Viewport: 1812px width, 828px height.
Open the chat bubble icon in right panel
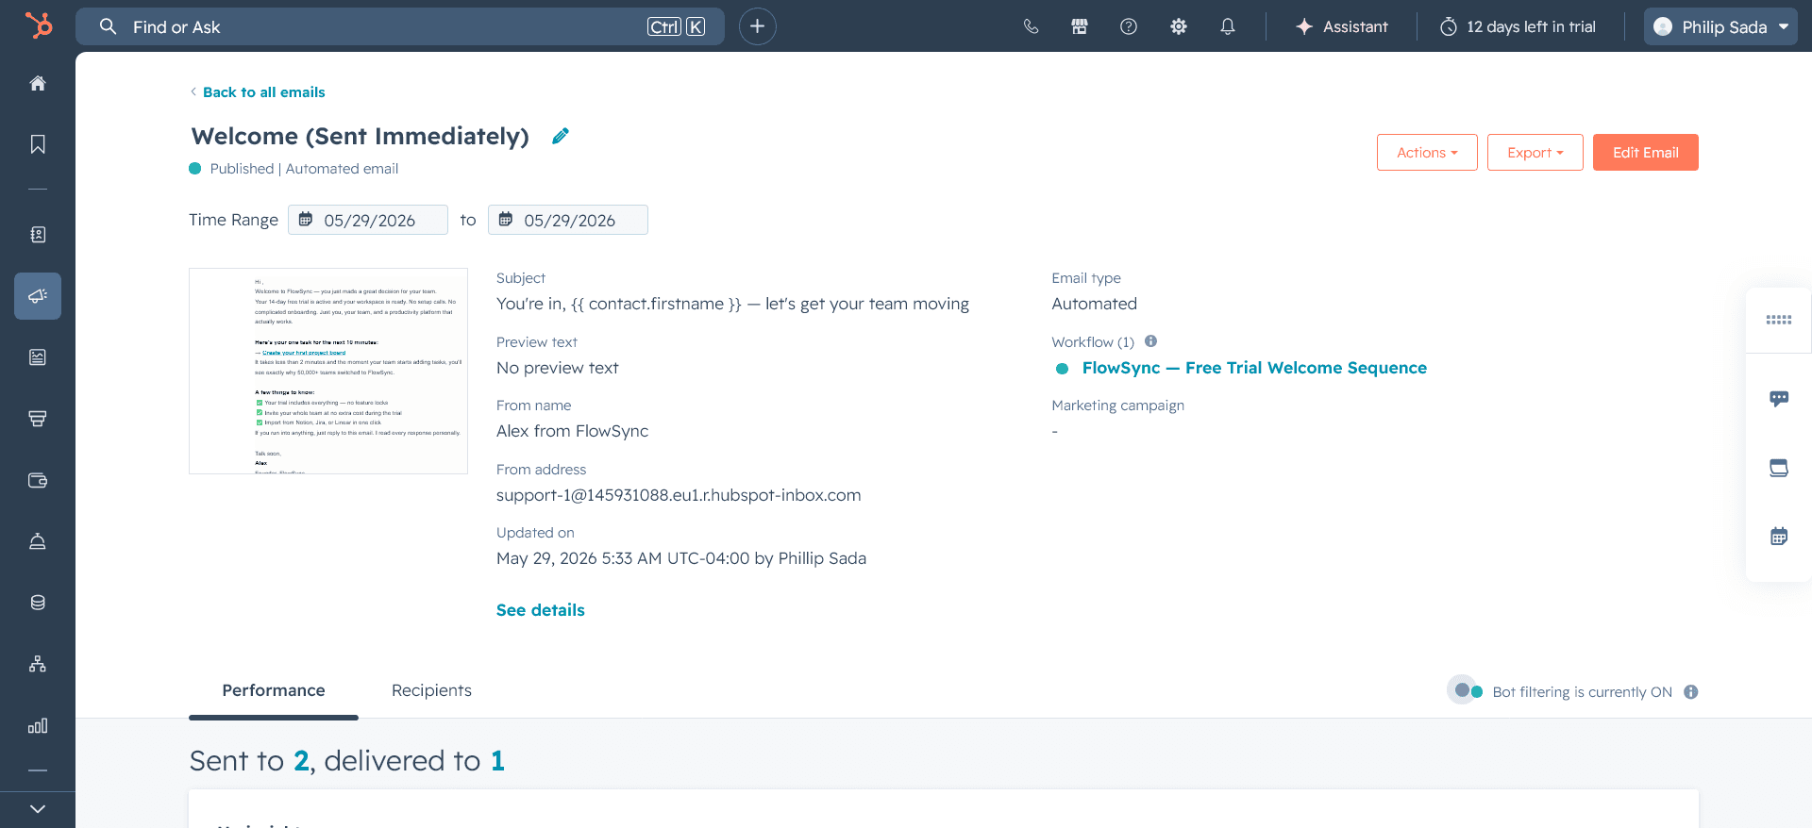1779,399
